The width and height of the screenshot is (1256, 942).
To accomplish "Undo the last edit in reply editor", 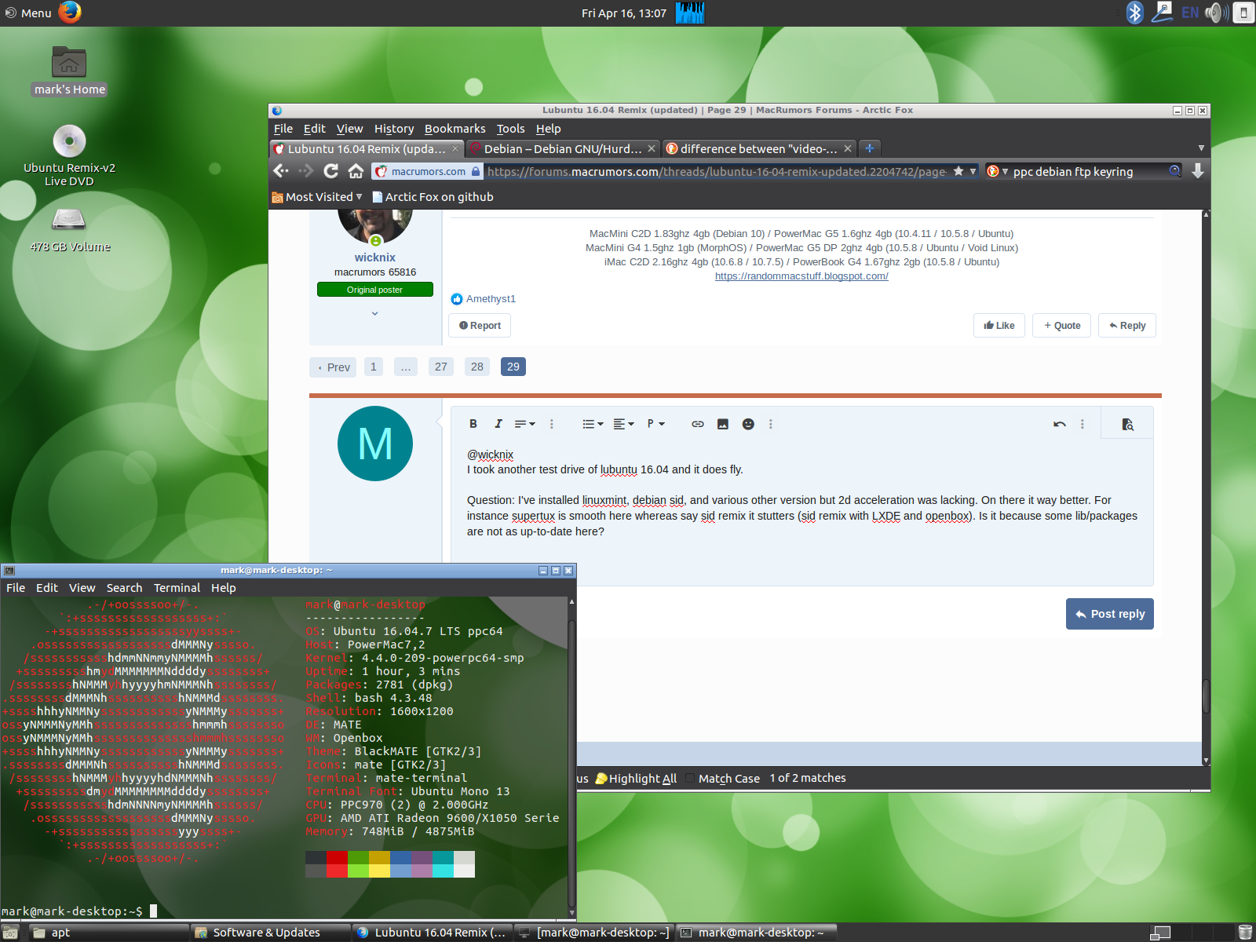I will click(x=1059, y=424).
